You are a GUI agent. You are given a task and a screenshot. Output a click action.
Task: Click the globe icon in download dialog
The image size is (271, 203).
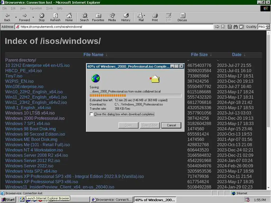coord(96,78)
